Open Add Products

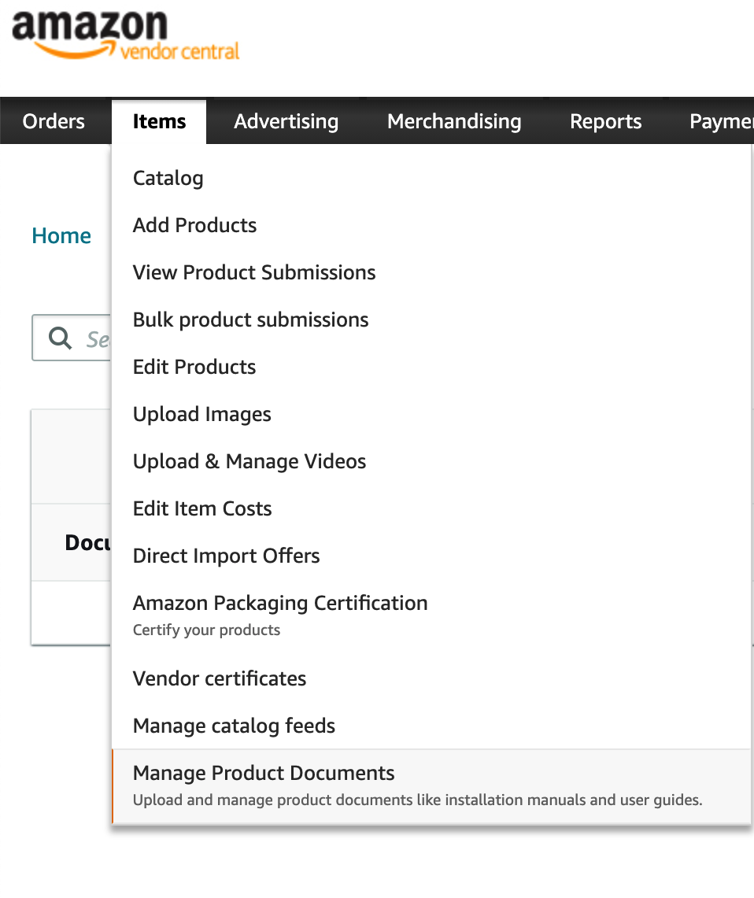pyautogui.click(x=194, y=225)
